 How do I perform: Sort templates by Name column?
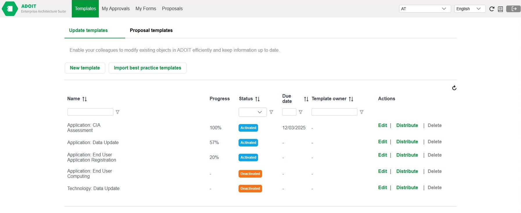(x=85, y=99)
